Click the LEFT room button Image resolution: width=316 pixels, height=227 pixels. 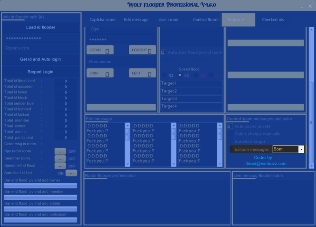[x=142, y=73]
